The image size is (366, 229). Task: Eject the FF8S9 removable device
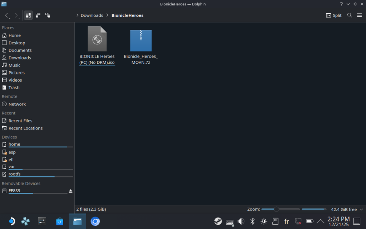pos(70,191)
